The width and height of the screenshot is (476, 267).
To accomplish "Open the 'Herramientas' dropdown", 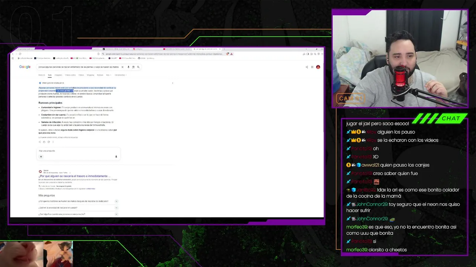I will coord(120,75).
